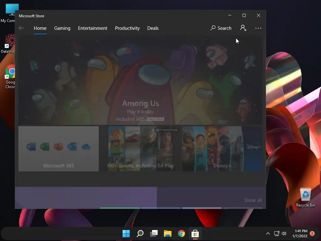Click the Microsoft Store taskbar icon
The height and width of the screenshot is (241, 321).
(x=195, y=233)
